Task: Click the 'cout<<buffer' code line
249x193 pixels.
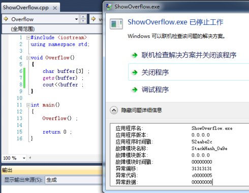Action: coord(63,85)
